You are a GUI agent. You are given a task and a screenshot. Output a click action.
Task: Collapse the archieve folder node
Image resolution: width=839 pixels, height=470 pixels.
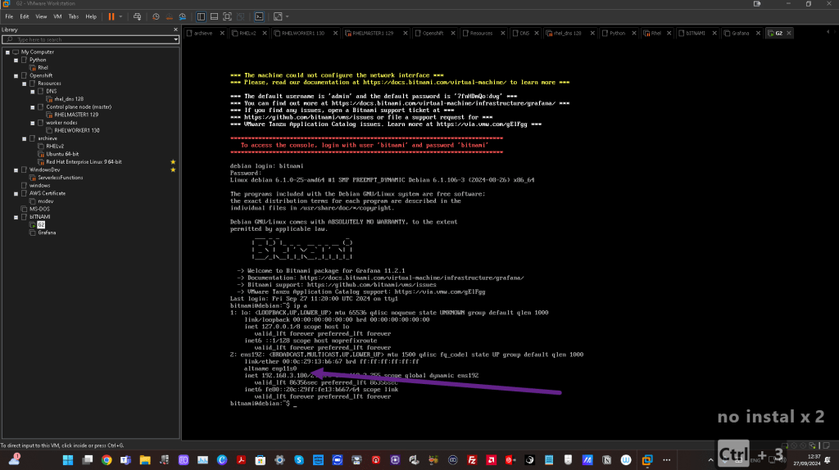click(x=24, y=138)
